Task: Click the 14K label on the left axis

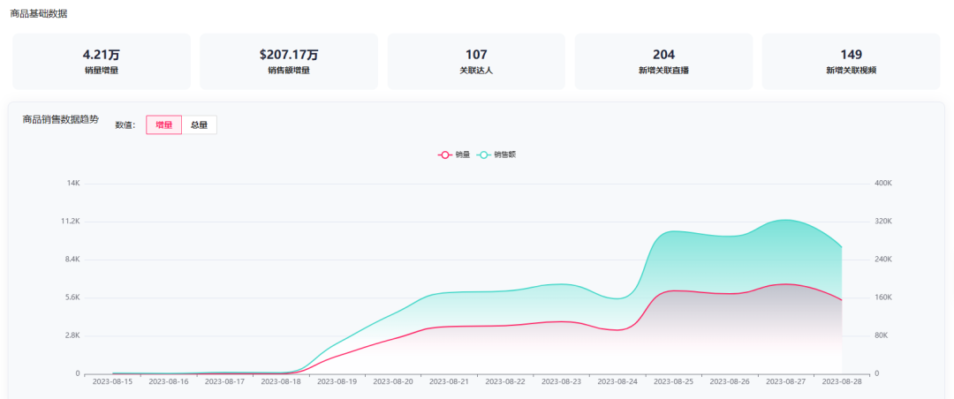Action: point(72,183)
